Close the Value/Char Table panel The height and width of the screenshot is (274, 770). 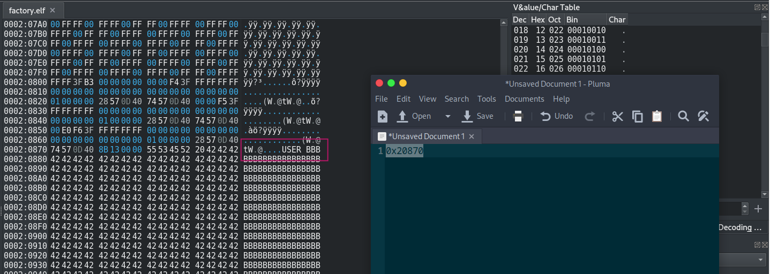click(x=765, y=7)
